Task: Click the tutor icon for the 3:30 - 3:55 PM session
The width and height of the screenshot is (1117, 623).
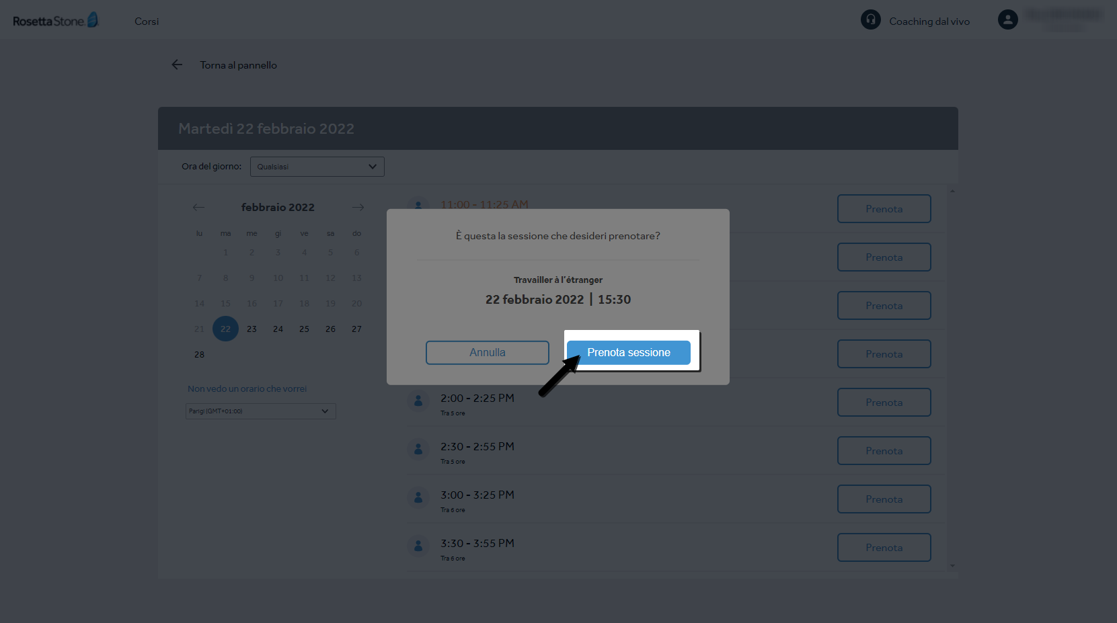Action: coord(418,545)
